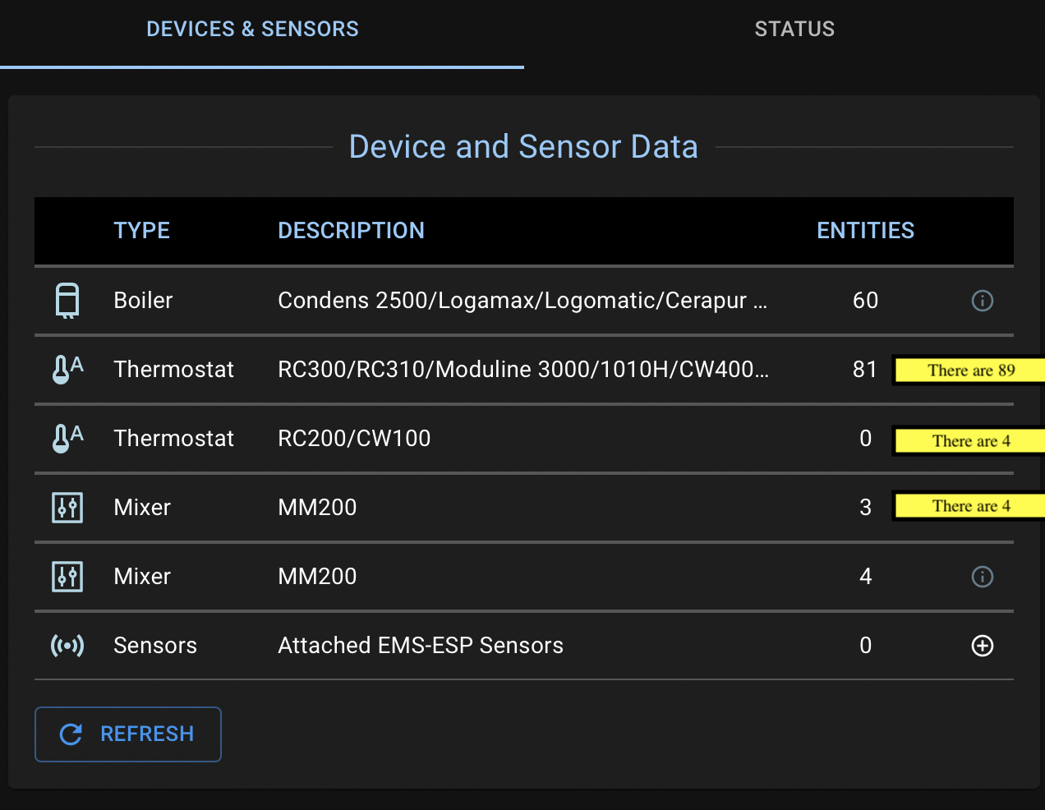Viewport: 1045px width, 810px height.
Task: Click the Boiler device icon
Action: [67, 300]
